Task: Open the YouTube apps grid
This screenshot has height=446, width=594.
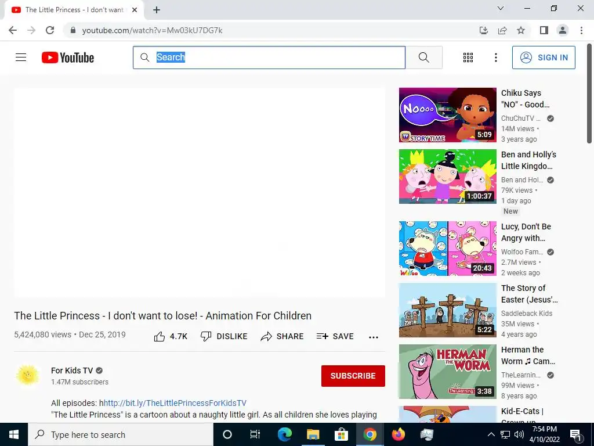Action: click(468, 57)
